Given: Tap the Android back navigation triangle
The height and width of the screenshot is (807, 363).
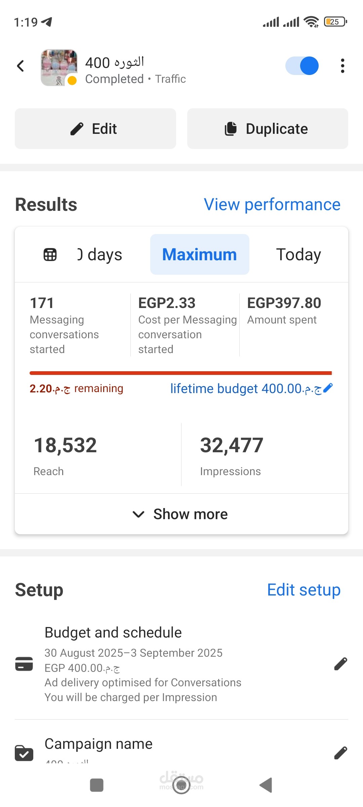Looking at the screenshot, I should point(266,785).
